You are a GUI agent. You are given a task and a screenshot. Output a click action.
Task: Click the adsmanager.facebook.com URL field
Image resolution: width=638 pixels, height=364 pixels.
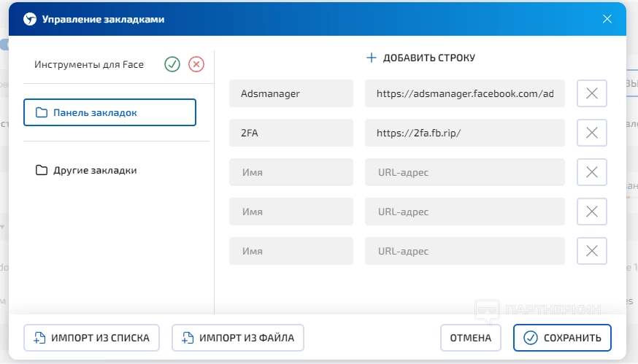(464, 93)
